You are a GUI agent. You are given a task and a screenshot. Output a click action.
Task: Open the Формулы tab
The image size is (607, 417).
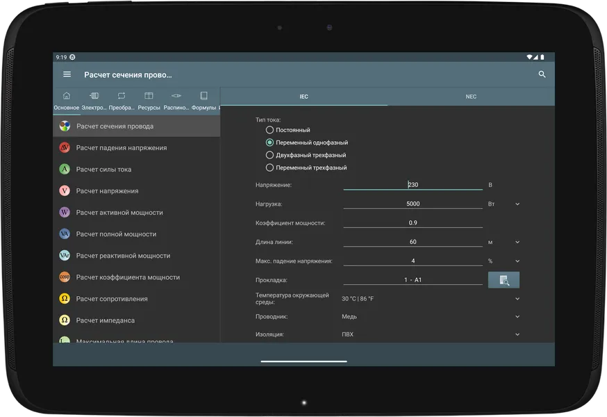coord(203,101)
